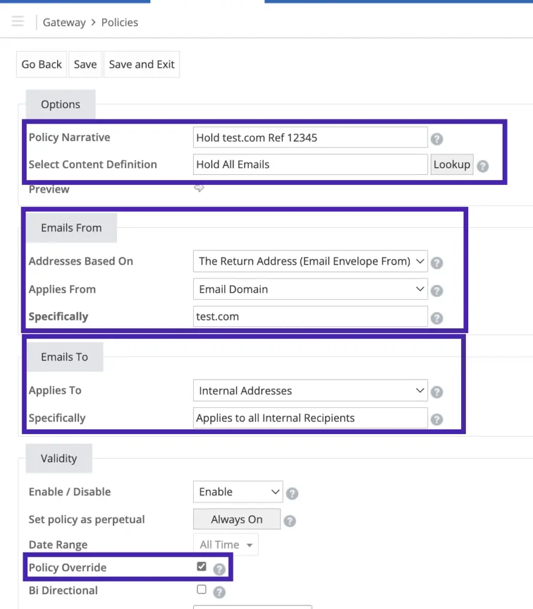Screen dimensions: 533x609
Task: Expand the Applies From Email Domain dropdown
Action: [310, 289]
